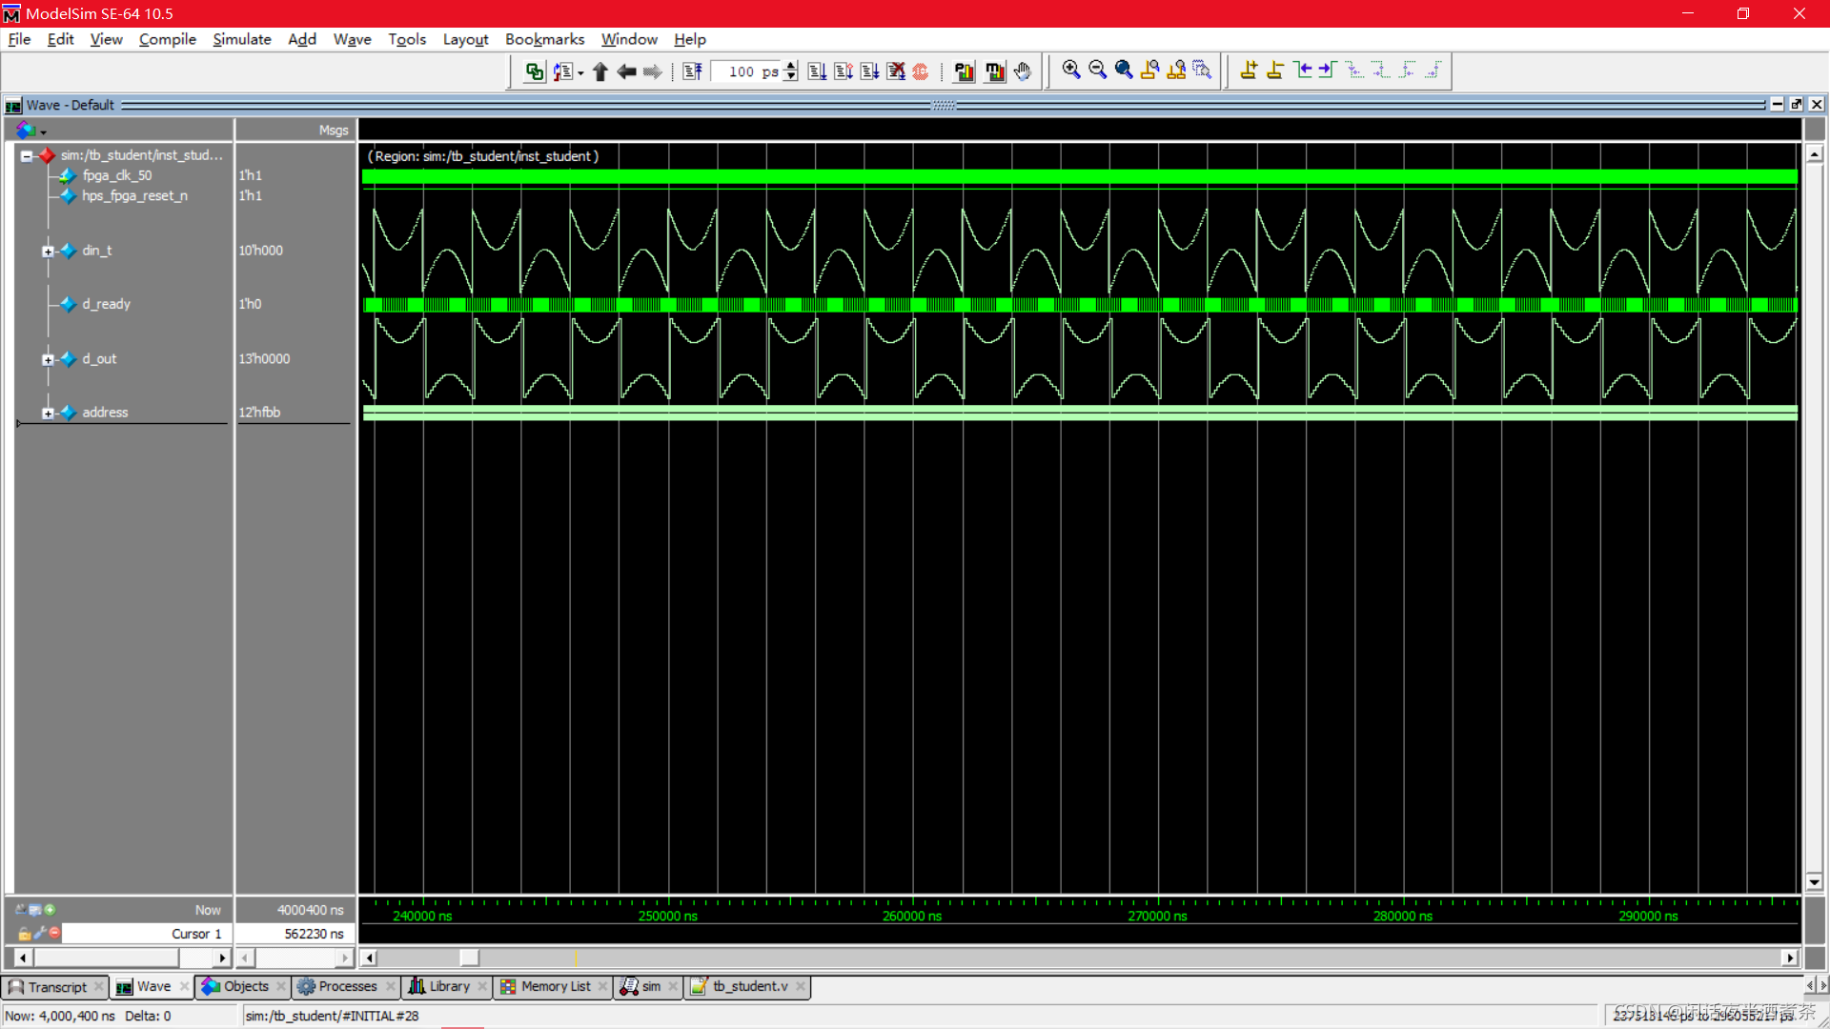Click the Zoom Out magnifier icon
The width and height of the screenshot is (1830, 1029).
[1097, 71]
